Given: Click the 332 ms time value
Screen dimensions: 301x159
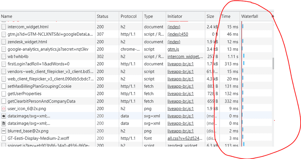Looking at the screenshot, I should pyautogui.click(x=232, y=101).
